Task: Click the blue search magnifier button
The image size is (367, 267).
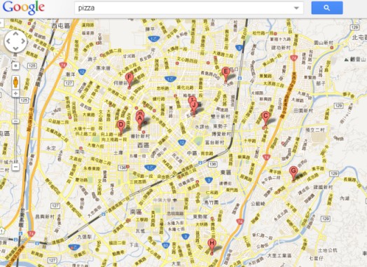Action: (x=327, y=8)
